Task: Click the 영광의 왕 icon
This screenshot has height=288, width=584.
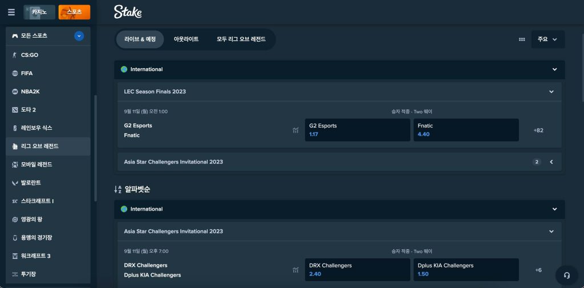Action: 15,219
